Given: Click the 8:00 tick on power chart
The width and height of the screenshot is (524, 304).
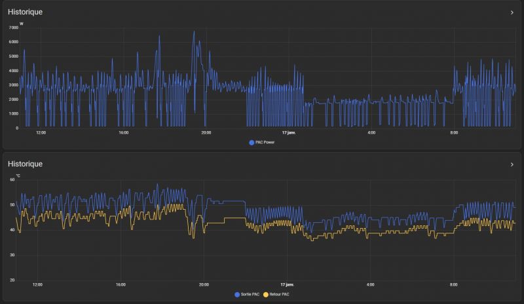Looking at the screenshot, I should coord(454,133).
